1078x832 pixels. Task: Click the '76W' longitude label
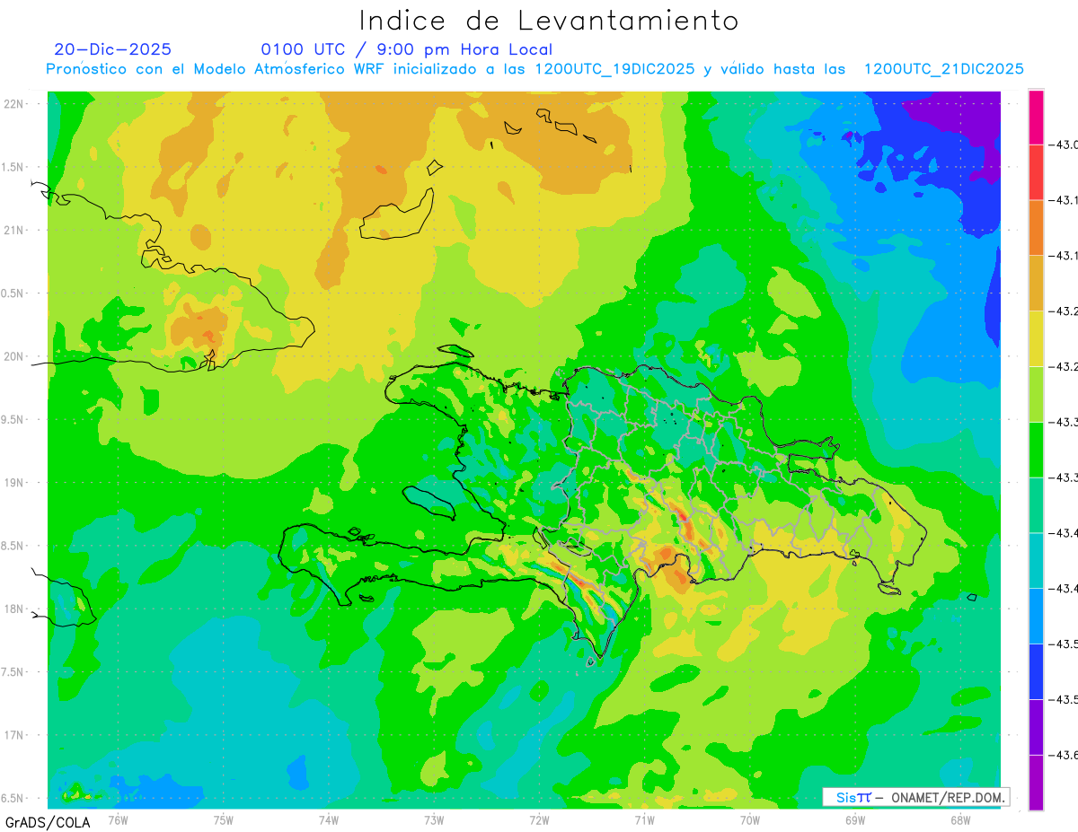click(118, 819)
